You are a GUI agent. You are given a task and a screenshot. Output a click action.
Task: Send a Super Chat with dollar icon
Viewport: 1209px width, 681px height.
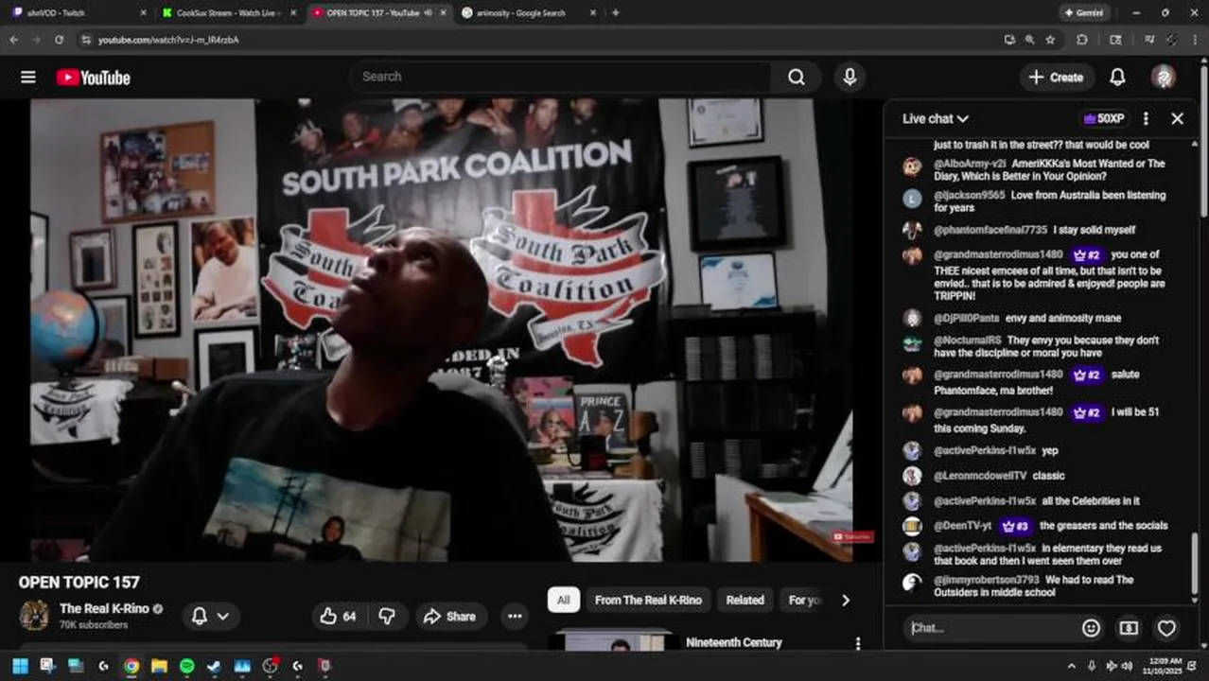(1129, 627)
